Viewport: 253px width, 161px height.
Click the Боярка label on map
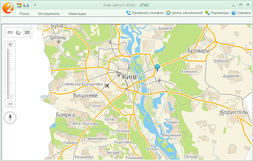click(65, 115)
